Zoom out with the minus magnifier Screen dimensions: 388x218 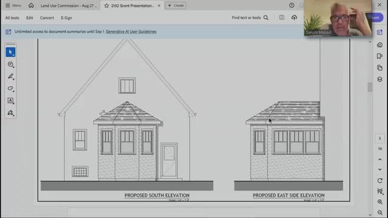click(380, 213)
